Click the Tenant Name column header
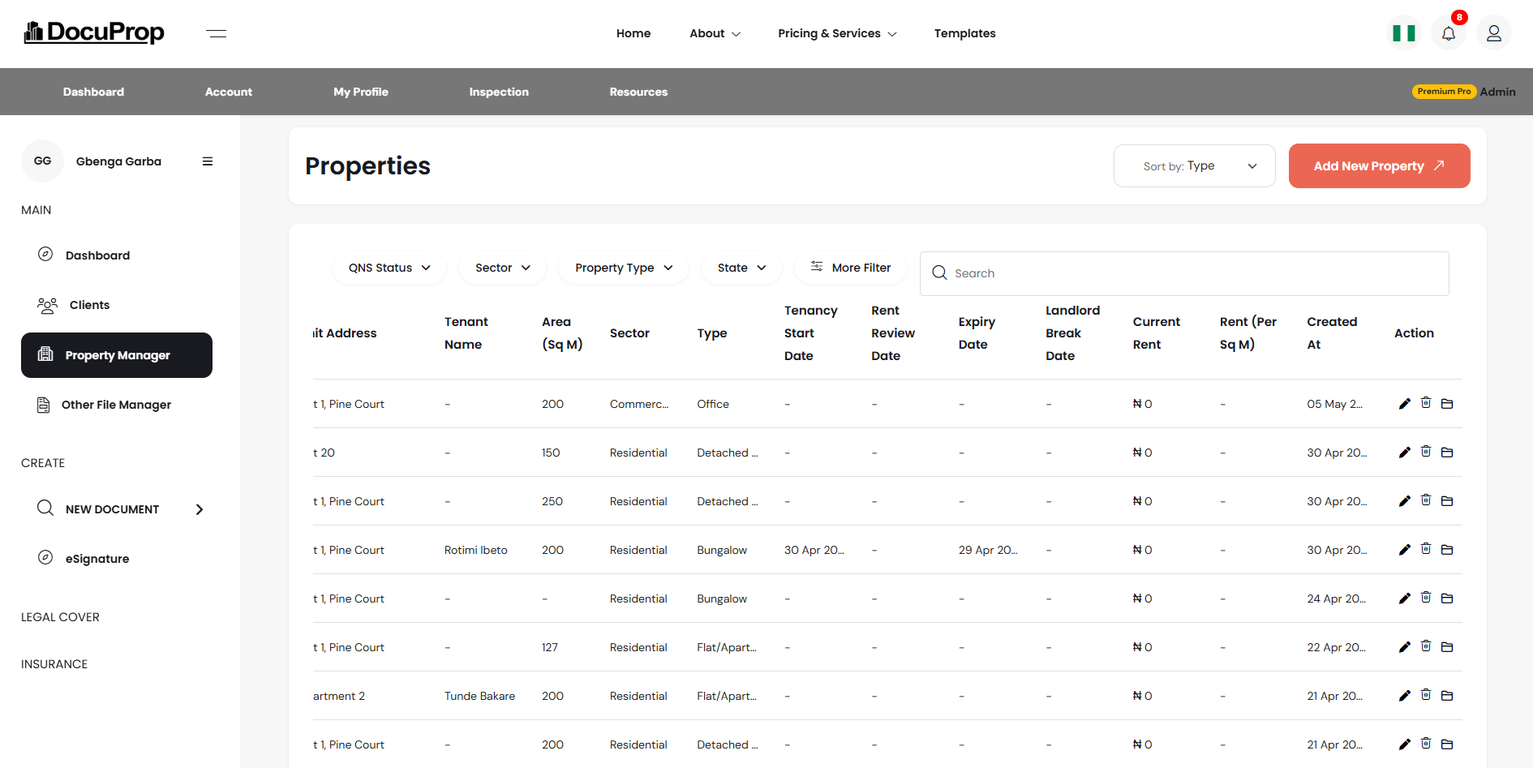This screenshot has width=1533, height=768. [x=466, y=333]
